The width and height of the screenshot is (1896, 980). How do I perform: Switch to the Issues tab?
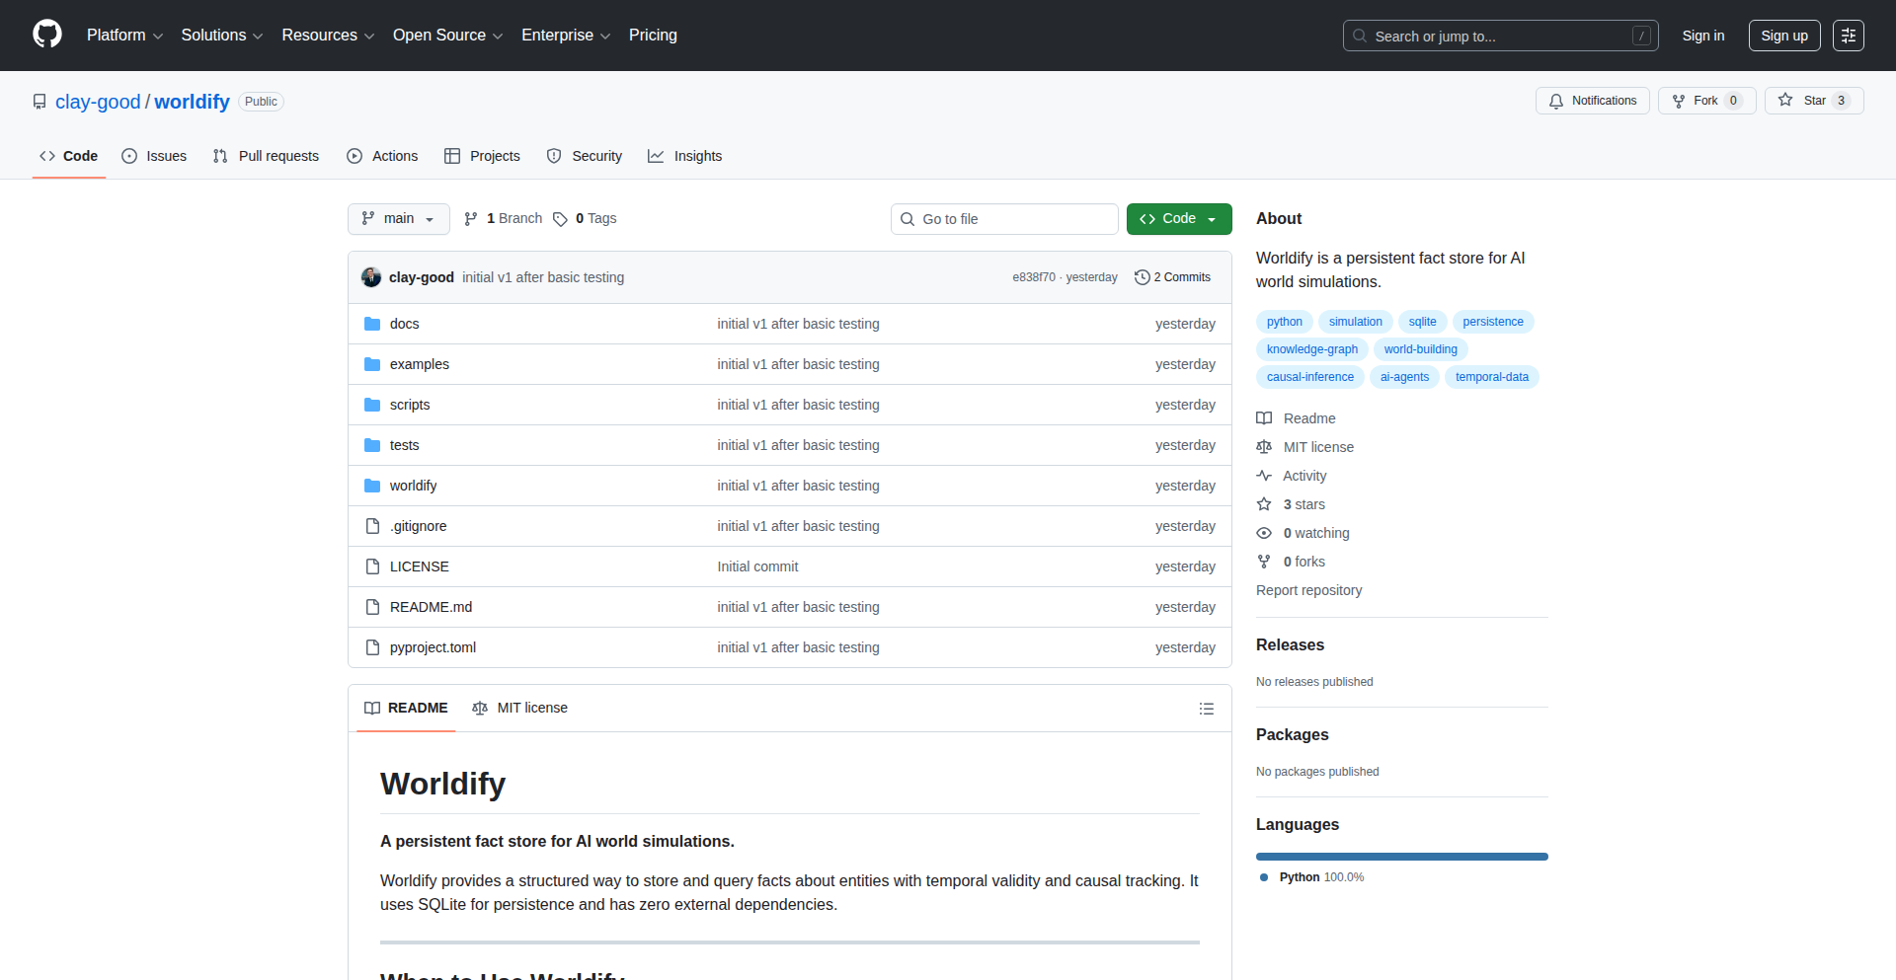click(x=154, y=156)
